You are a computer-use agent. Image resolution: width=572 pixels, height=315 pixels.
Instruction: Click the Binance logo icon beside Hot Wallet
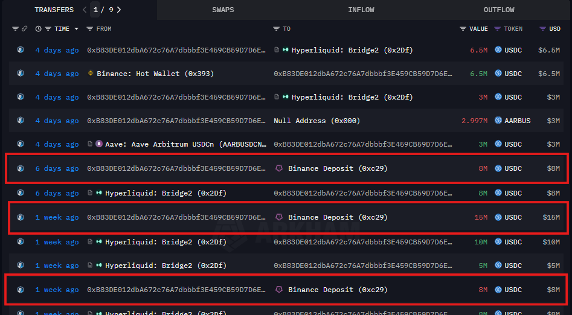(91, 73)
